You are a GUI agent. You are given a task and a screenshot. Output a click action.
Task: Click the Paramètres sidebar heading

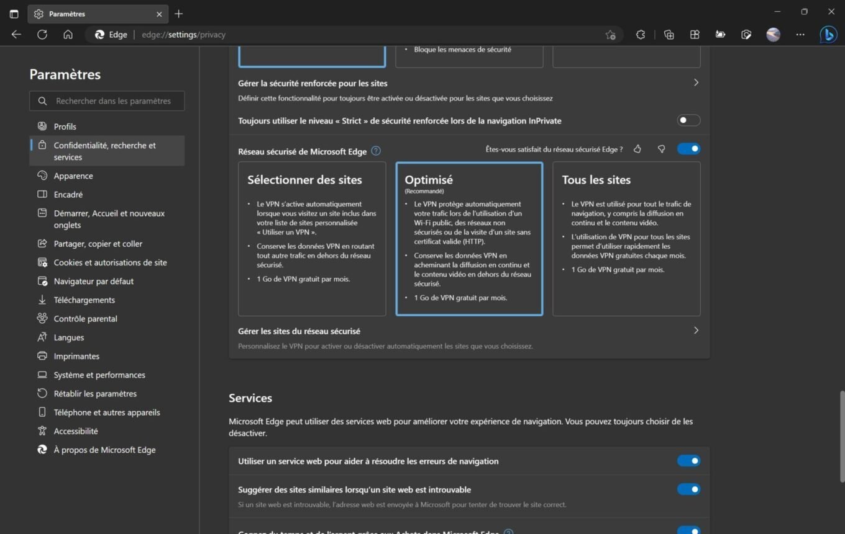click(x=65, y=74)
